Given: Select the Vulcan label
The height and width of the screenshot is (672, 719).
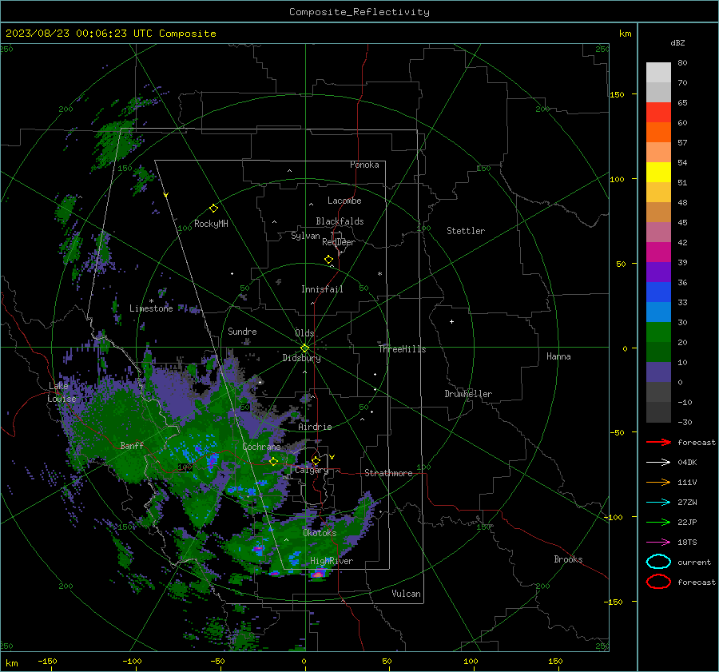Looking at the screenshot, I should pos(407,594).
